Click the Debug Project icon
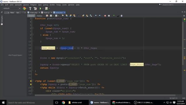This screenshot has width=186, height=105. tap(46, 8)
